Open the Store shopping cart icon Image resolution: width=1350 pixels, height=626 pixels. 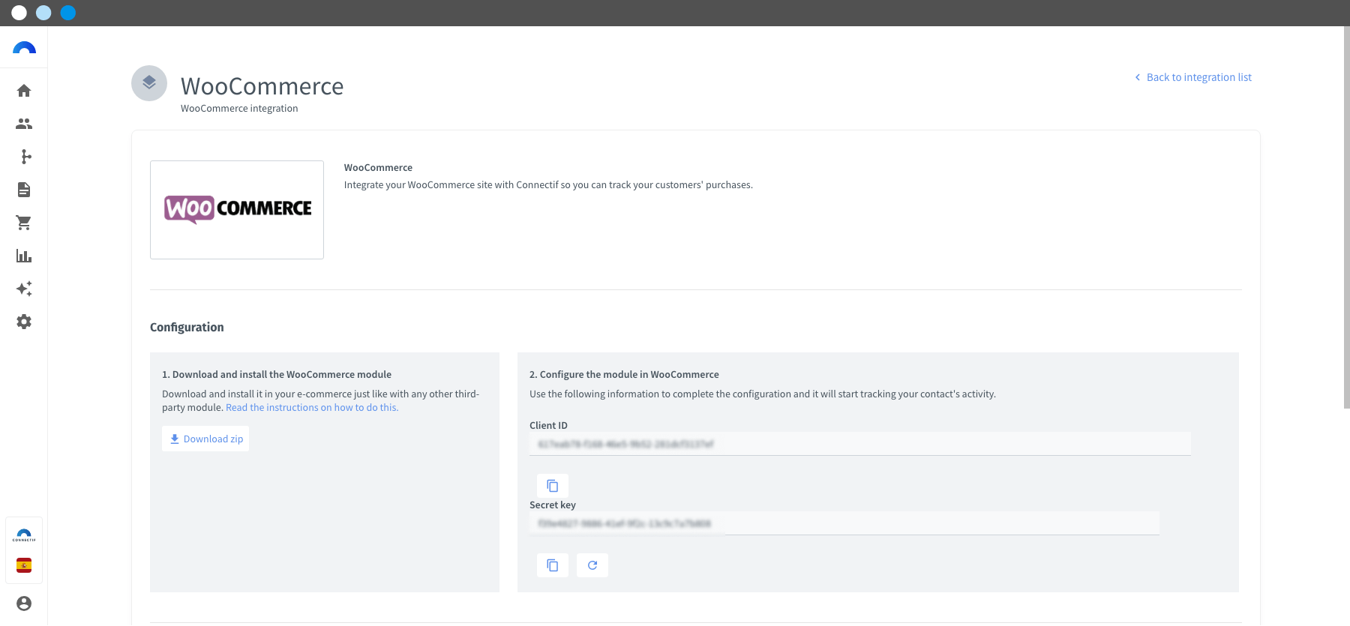tap(24, 223)
